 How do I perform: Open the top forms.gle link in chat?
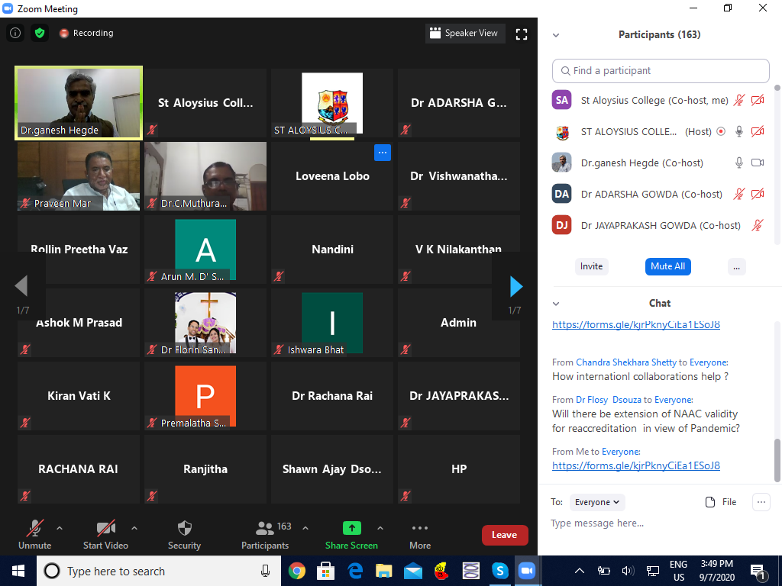tap(636, 324)
